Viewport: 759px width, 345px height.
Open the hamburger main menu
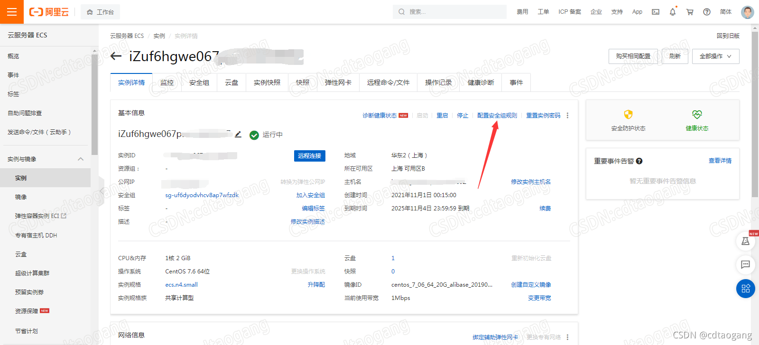click(12, 12)
